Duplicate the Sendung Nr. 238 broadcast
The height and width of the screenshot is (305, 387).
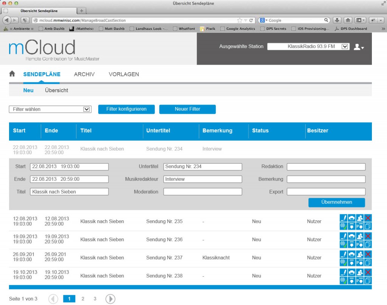coord(368,280)
